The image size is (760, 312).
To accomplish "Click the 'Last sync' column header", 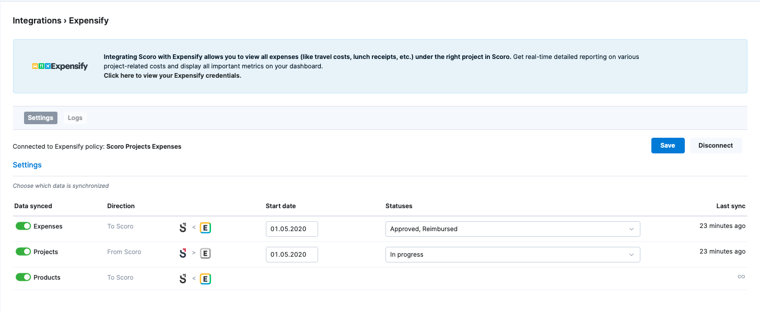I will click(x=731, y=206).
